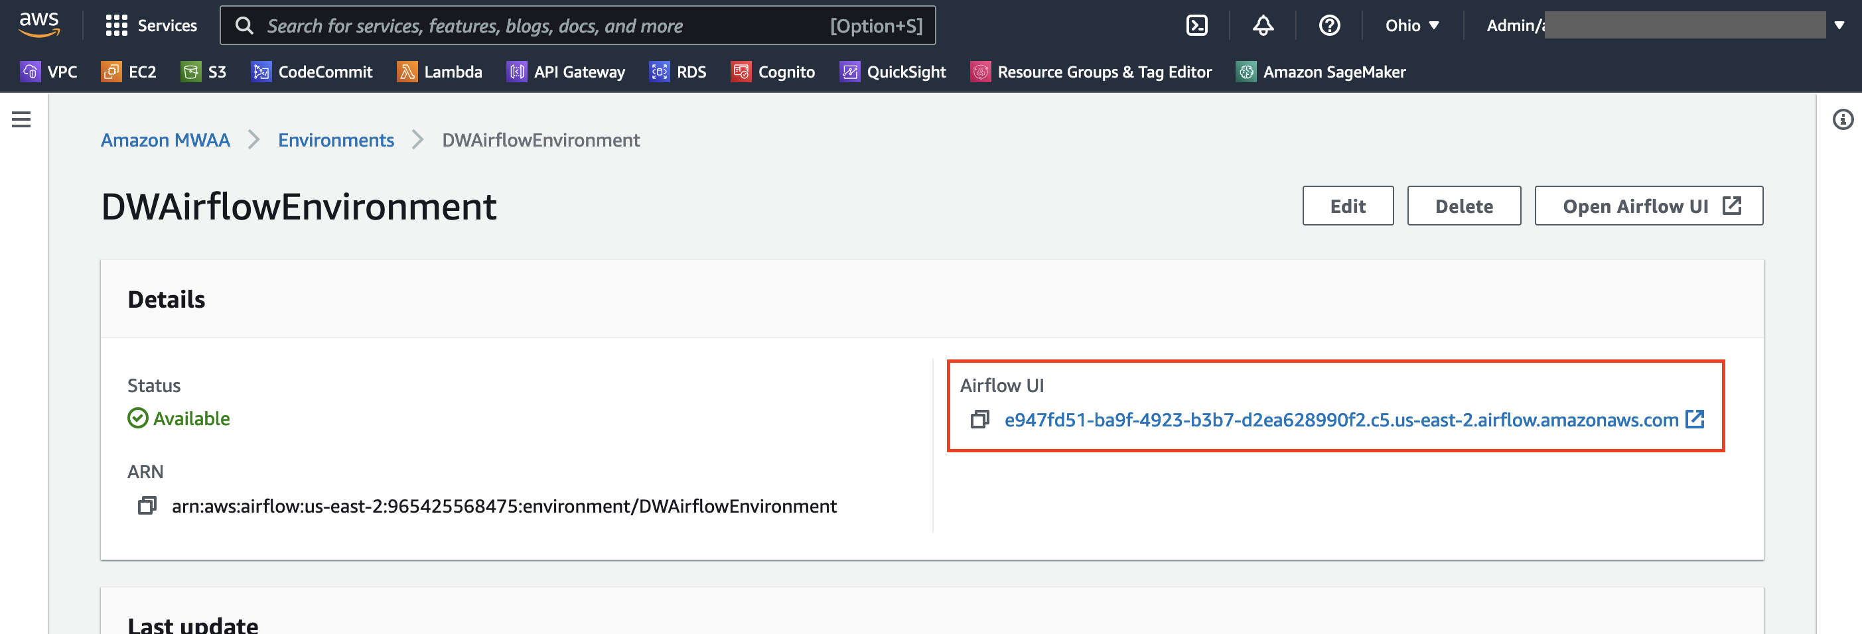The width and height of the screenshot is (1862, 634).
Task: Click the RDS shortcut icon
Action: point(659,72)
